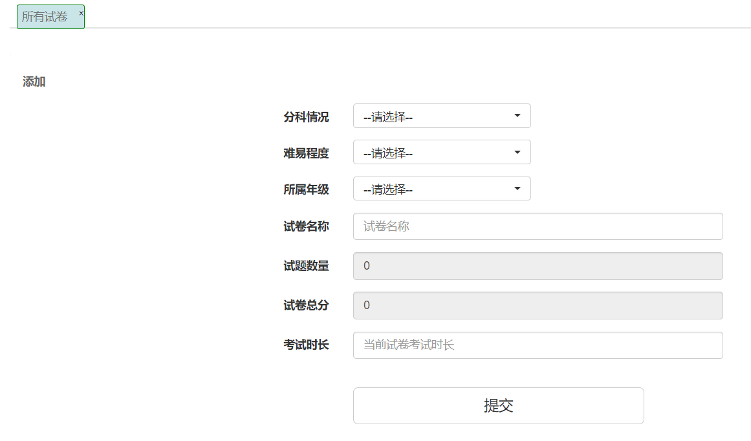Open the 分科情况 dropdown
Viewport: 751px width, 441px height.
click(x=442, y=116)
